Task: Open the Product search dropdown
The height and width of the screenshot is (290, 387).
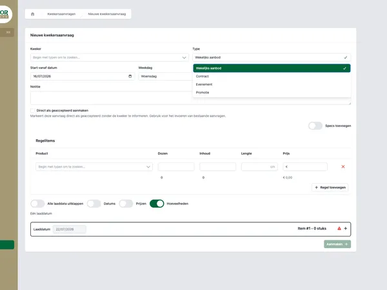Action: pyautogui.click(x=94, y=167)
